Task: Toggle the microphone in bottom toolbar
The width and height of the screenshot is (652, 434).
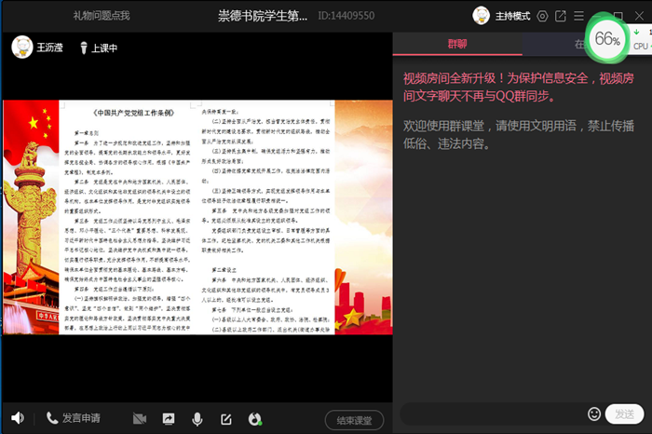Action: 197,419
